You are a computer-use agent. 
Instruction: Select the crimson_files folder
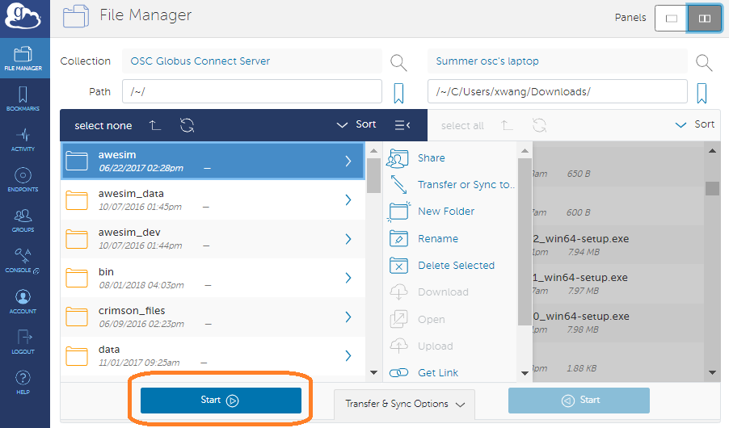coord(213,317)
